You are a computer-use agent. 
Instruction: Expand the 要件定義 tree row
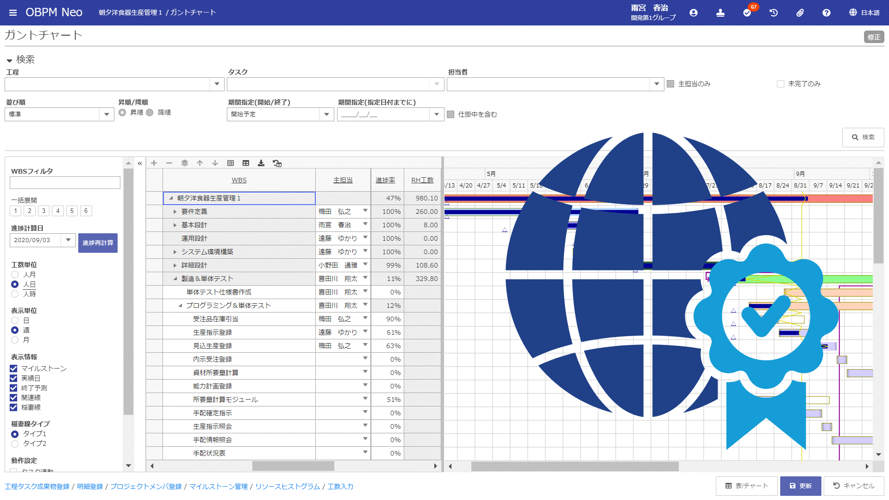(175, 212)
